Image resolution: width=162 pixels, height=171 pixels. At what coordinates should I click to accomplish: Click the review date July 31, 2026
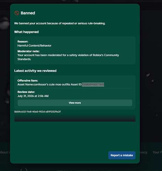coord(33,96)
